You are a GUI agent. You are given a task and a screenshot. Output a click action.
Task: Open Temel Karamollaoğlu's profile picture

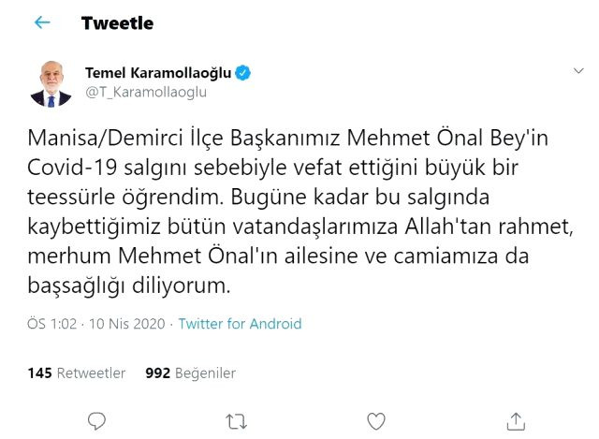51,83
